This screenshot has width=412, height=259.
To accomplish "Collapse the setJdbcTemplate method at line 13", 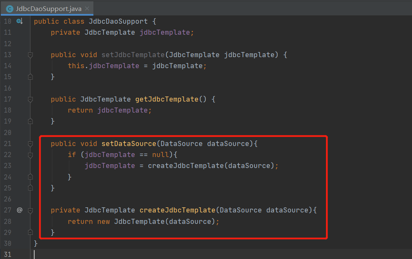I will click(x=30, y=55).
